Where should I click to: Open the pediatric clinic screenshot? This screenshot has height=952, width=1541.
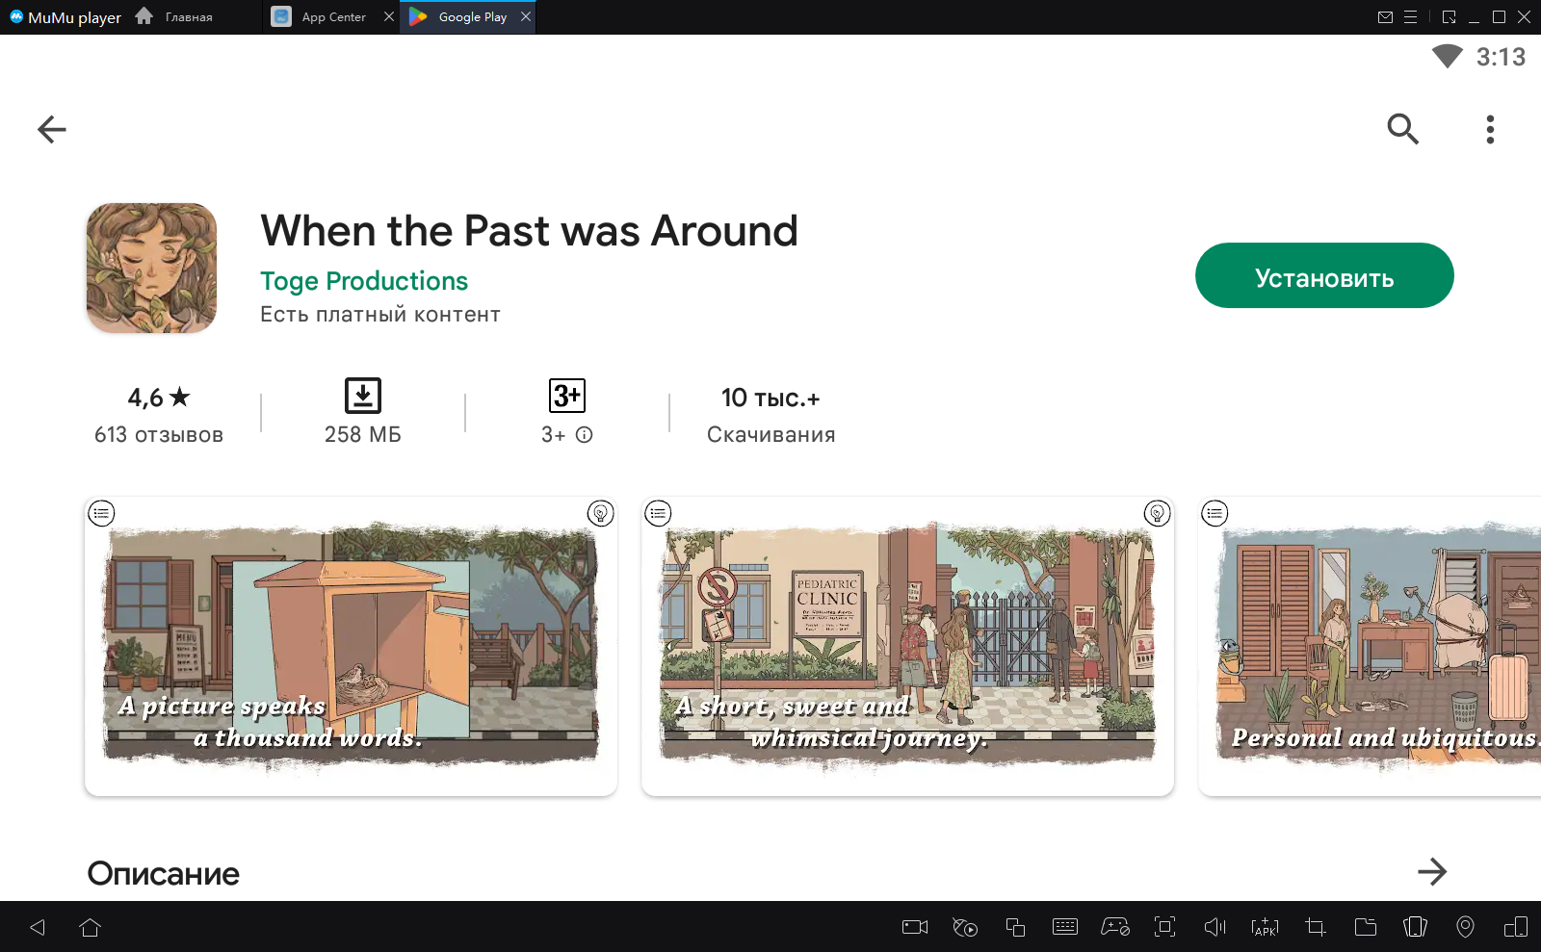click(x=907, y=646)
